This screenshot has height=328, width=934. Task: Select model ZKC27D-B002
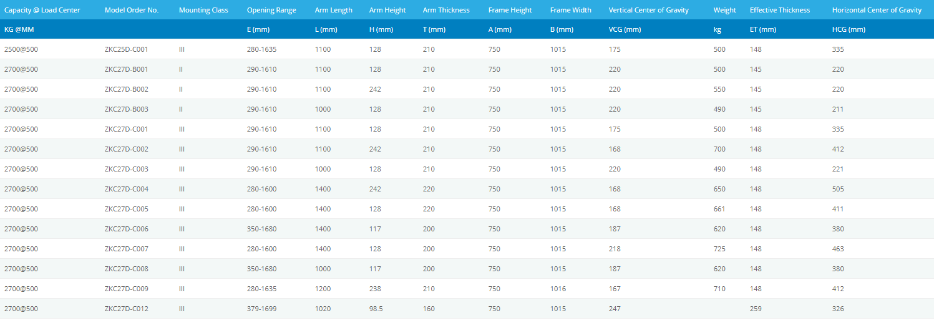coord(127,89)
